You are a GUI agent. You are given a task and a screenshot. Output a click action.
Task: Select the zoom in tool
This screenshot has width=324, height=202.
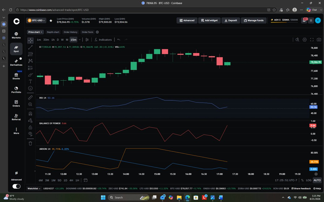coord(31,104)
